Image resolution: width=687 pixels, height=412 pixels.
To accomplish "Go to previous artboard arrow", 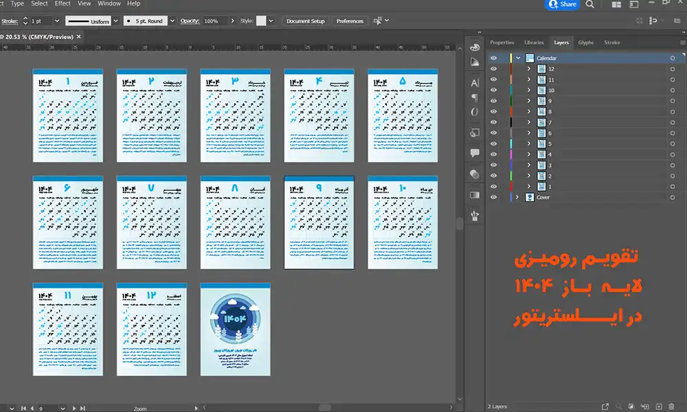I will (32, 408).
